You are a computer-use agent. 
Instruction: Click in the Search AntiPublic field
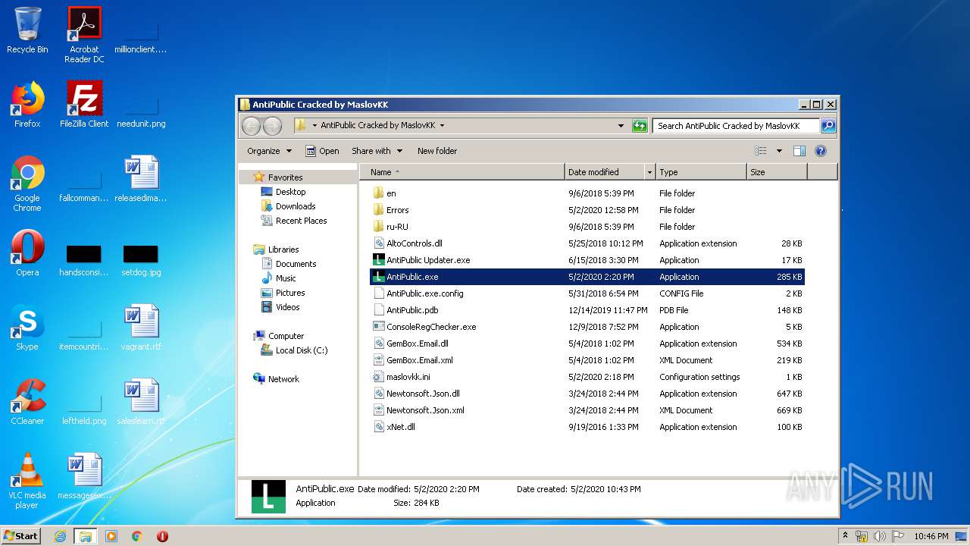pos(736,126)
